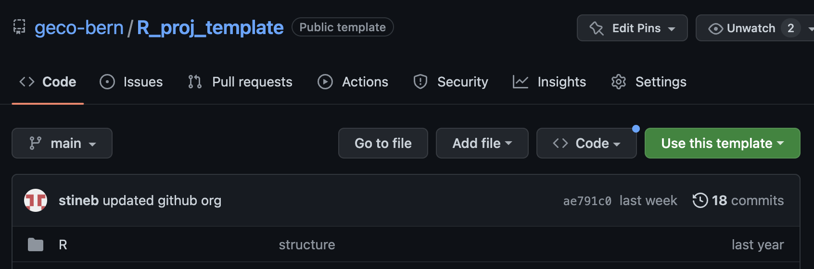Open repository Settings tab
Image resolution: width=814 pixels, height=269 pixels.
click(x=649, y=82)
